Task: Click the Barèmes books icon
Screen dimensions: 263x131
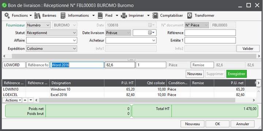Action: click(37, 16)
